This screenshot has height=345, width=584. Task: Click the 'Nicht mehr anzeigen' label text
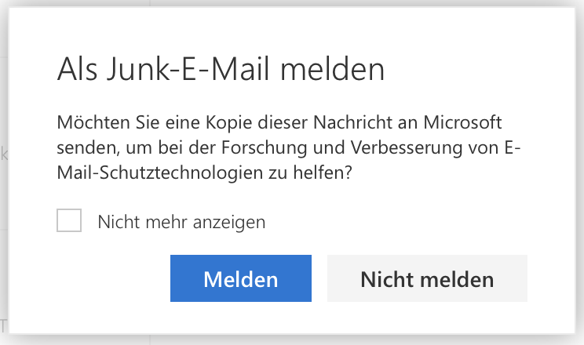181,222
